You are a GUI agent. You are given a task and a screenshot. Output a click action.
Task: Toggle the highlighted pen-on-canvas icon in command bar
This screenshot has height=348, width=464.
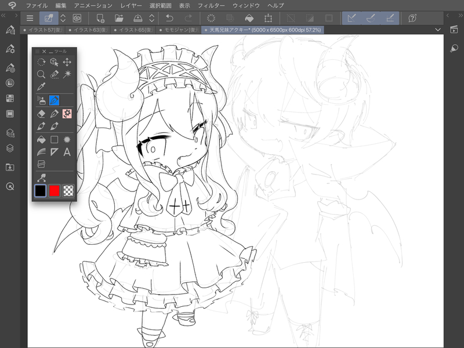[x=49, y=18]
